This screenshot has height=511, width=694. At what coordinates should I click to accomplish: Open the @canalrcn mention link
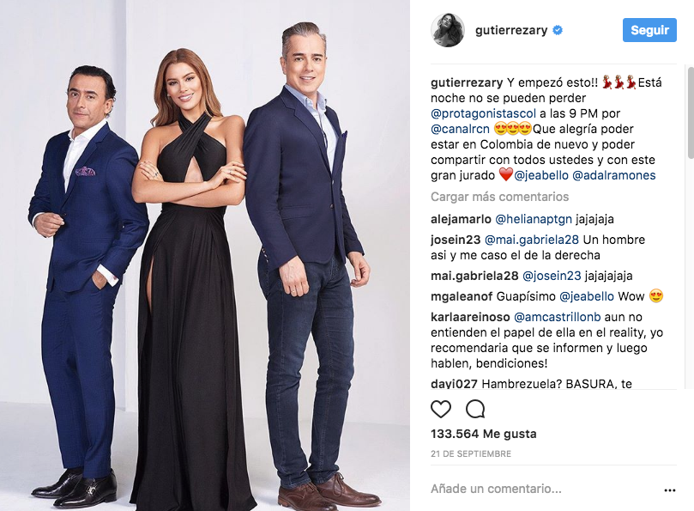coord(460,129)
